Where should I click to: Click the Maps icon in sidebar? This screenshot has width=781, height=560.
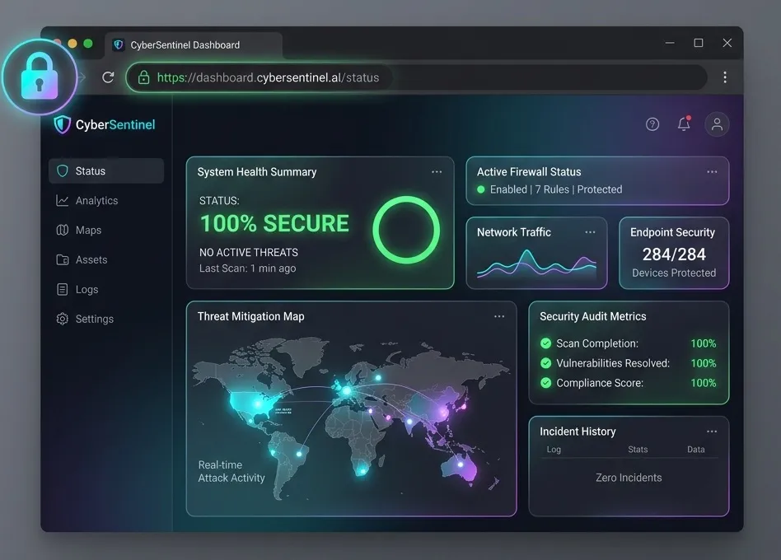click(x=63, y=230)
